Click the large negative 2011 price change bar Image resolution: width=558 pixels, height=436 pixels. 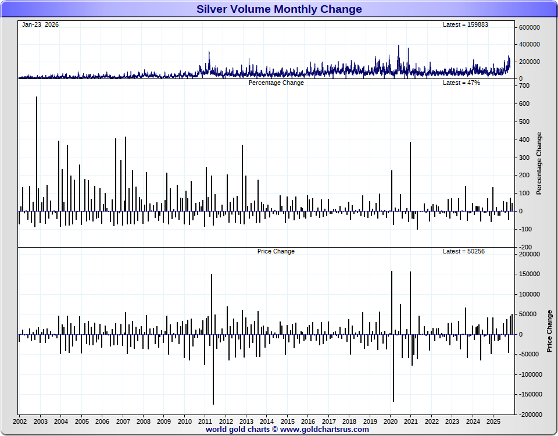click(x=213, y=370)
